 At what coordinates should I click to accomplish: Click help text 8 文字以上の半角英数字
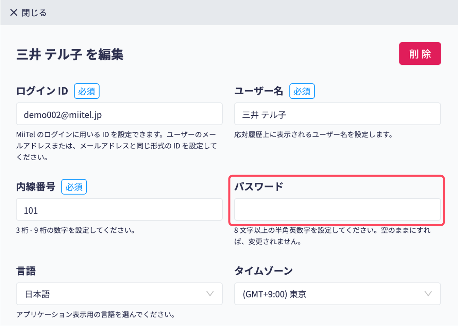(x=332, y=236)
